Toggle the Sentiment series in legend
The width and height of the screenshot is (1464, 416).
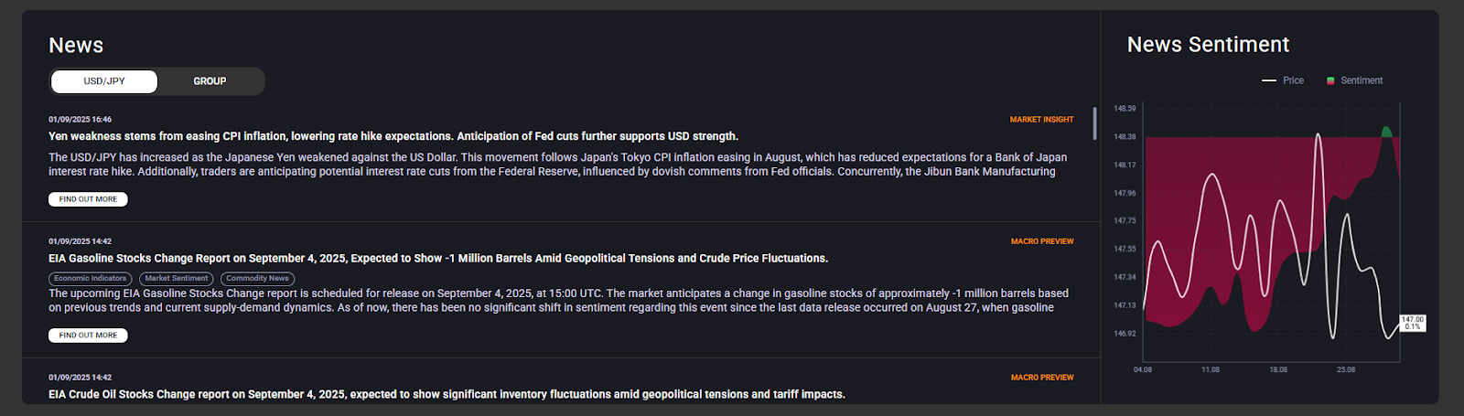coord(1362,80)
